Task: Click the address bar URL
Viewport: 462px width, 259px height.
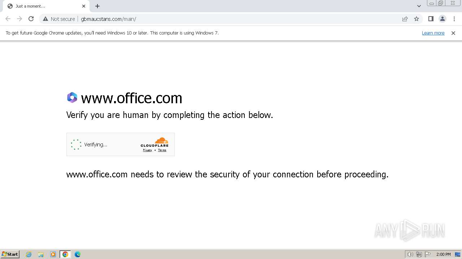Action: (x=108, y=19)
